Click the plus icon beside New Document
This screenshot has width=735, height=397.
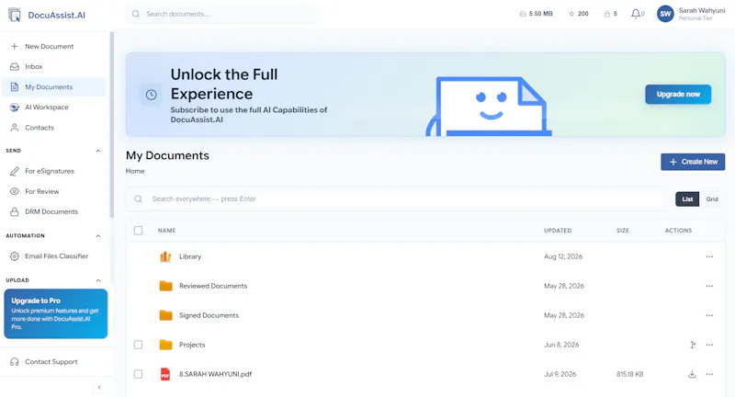(x=15, y=46)
